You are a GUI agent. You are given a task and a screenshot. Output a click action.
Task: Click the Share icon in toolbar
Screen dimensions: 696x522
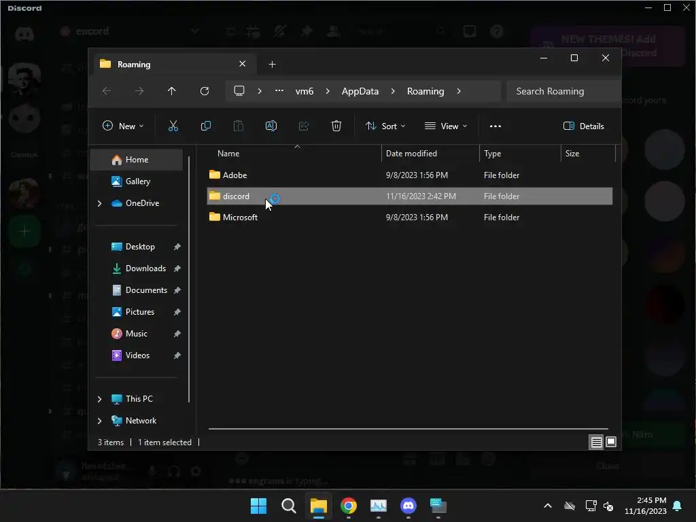[x=304, y=126]
